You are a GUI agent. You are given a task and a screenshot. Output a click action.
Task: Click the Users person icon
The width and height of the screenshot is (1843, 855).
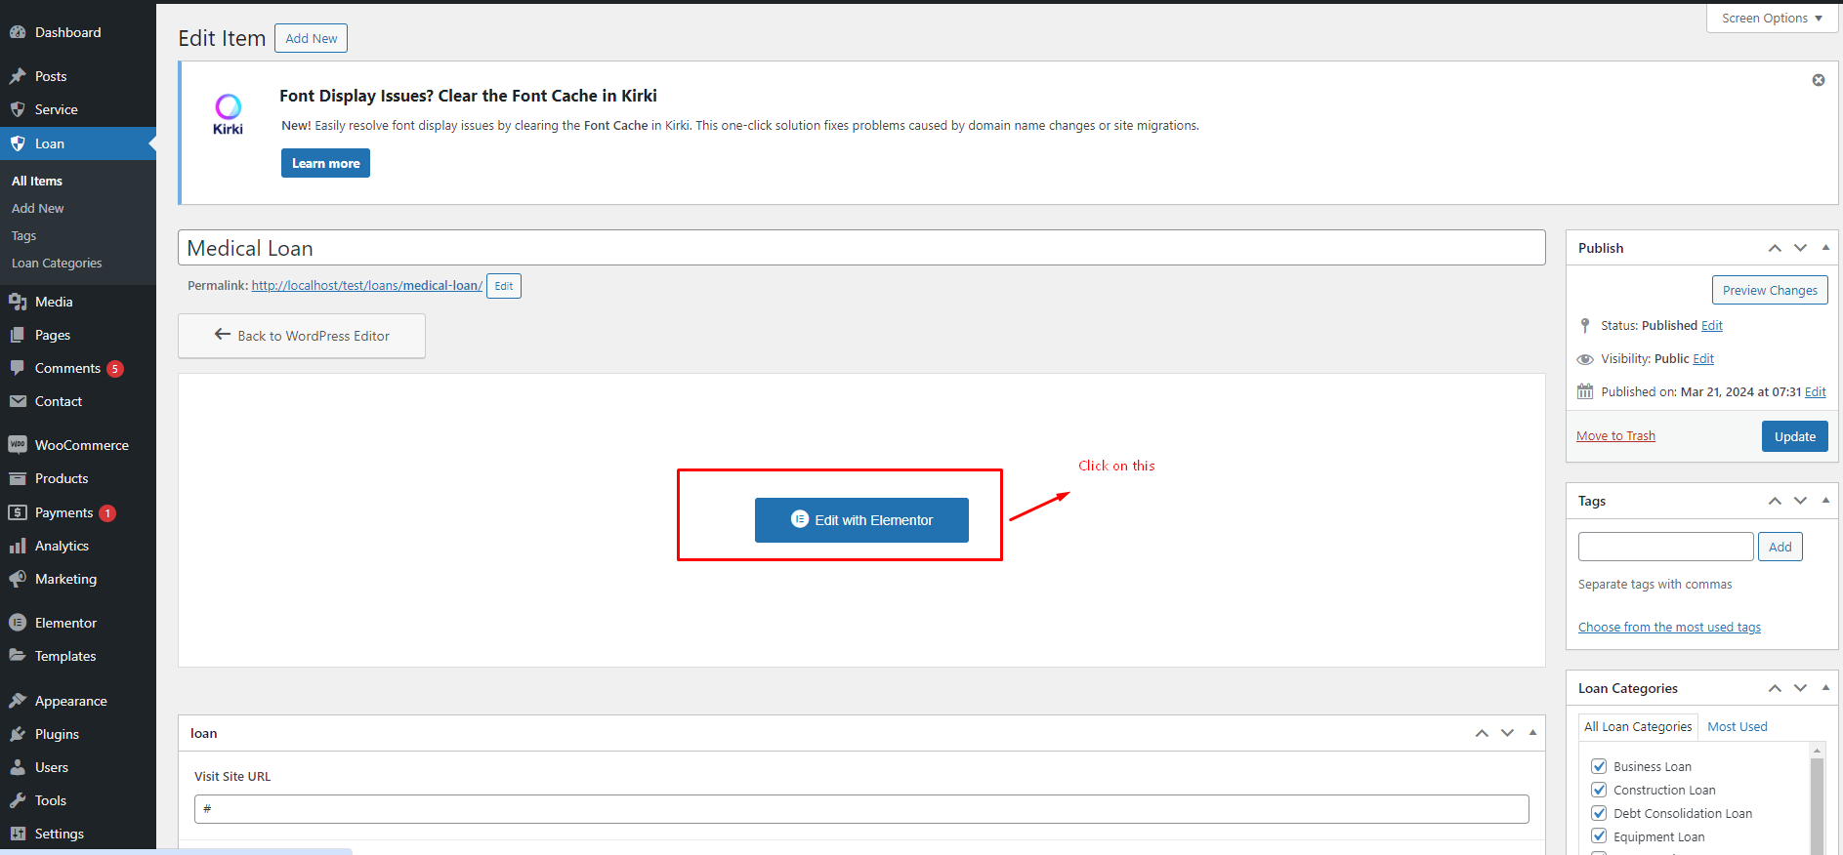18,767
